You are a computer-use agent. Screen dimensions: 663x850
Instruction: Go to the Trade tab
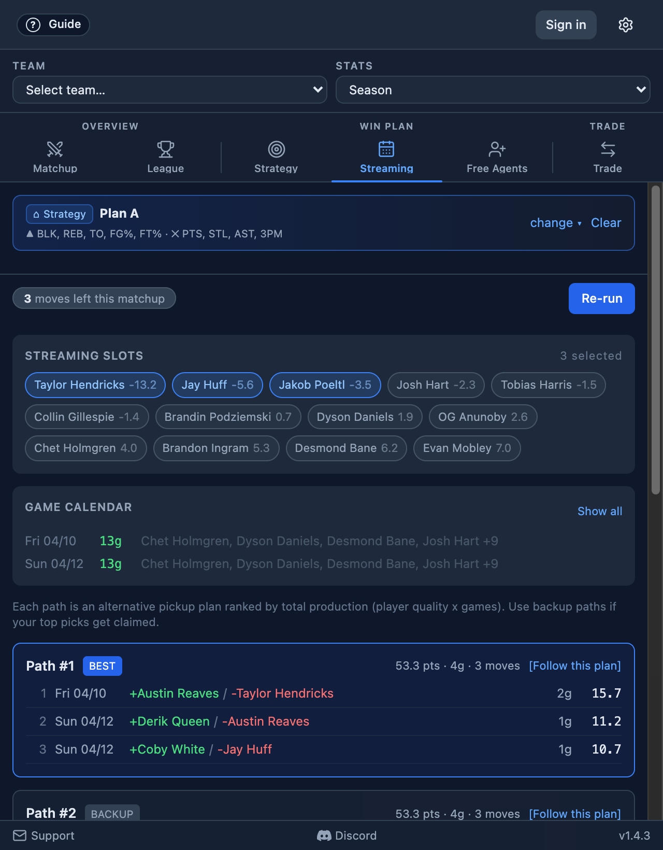point(608,158)
